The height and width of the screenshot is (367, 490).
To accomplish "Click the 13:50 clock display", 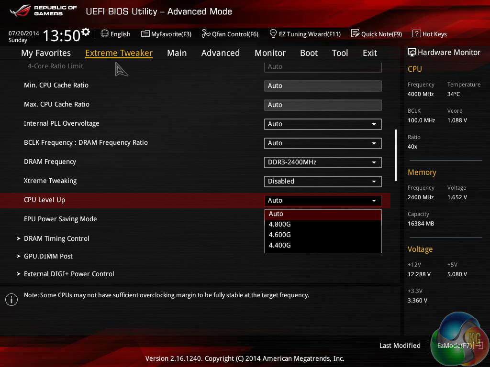I will tap(62, 35).
